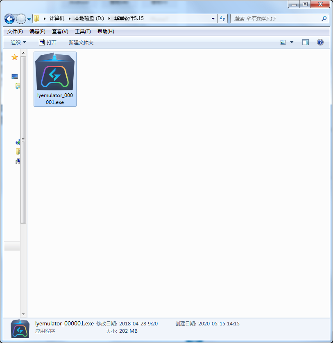Screen dimensions: 333x343
Task: Expand the arrow before 计算机 breadcrumb
Action: coord(45,18)
